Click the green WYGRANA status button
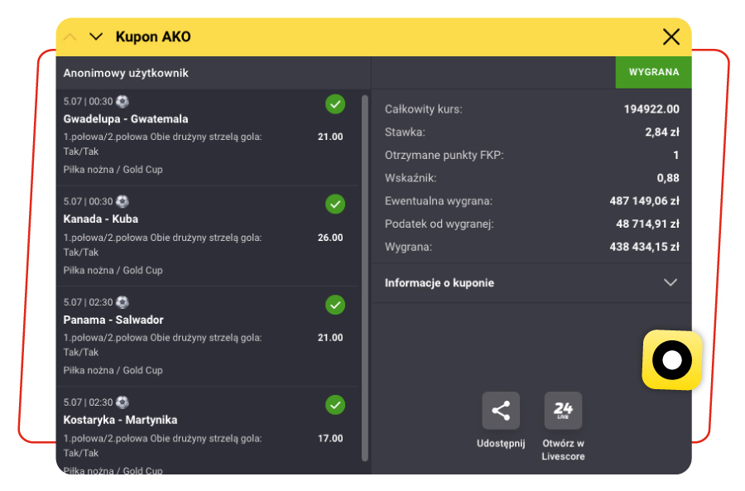This screenshot has height=491, width=745. coord(653,72)
